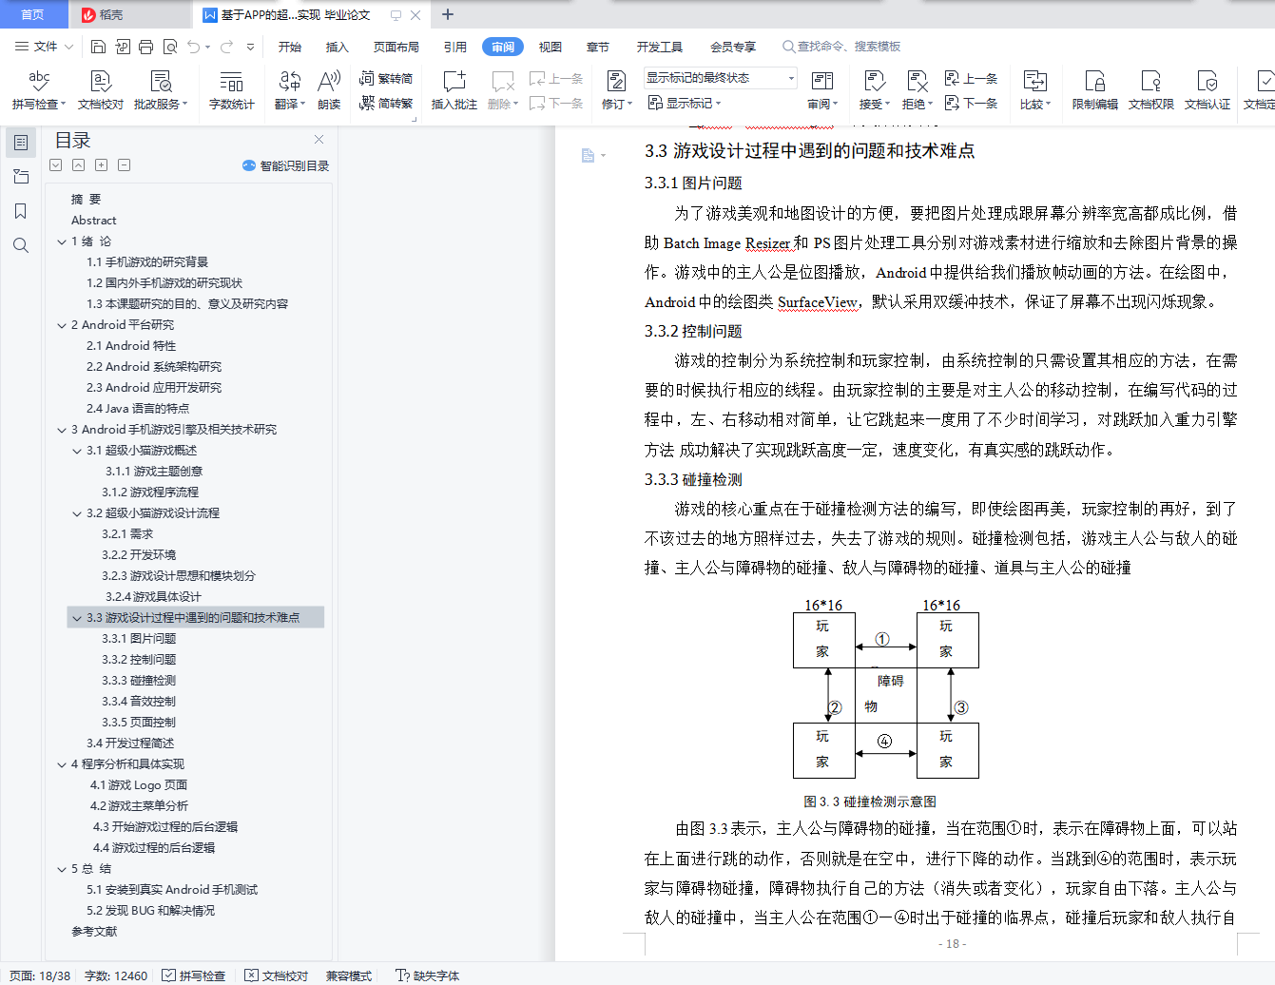Click the Redo arrow icon

[x=226, y=47]
